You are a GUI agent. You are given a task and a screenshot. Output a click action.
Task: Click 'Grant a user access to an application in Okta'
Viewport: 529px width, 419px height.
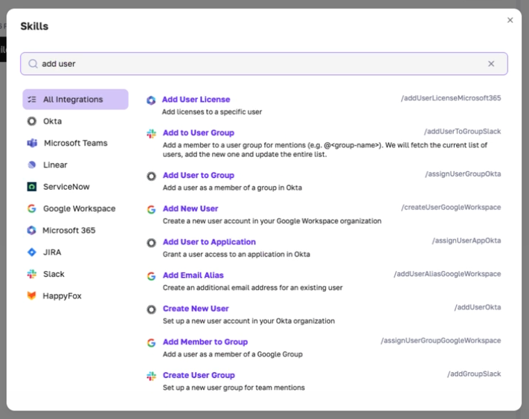[236, 254]
